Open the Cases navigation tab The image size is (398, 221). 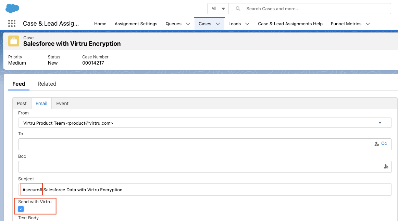205,24
